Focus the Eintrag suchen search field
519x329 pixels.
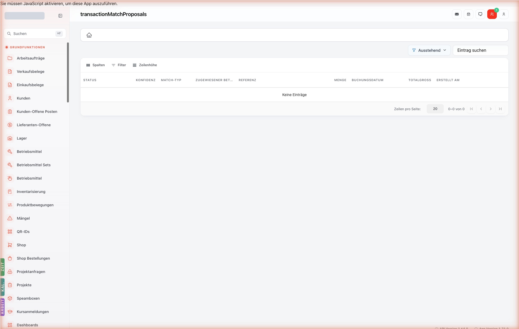tap(481, 50)
